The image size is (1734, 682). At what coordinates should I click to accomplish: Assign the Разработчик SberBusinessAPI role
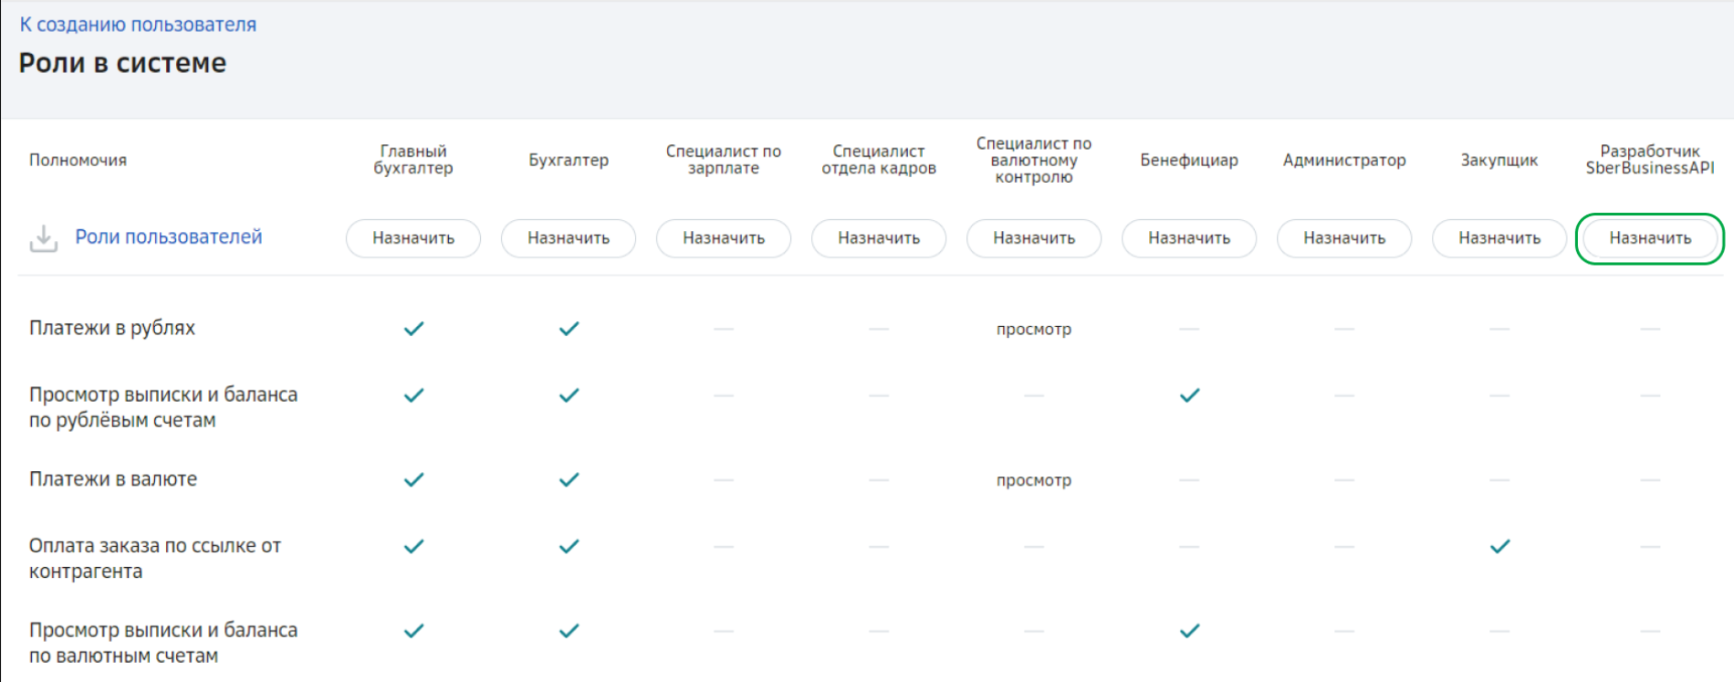(1650, 238)
